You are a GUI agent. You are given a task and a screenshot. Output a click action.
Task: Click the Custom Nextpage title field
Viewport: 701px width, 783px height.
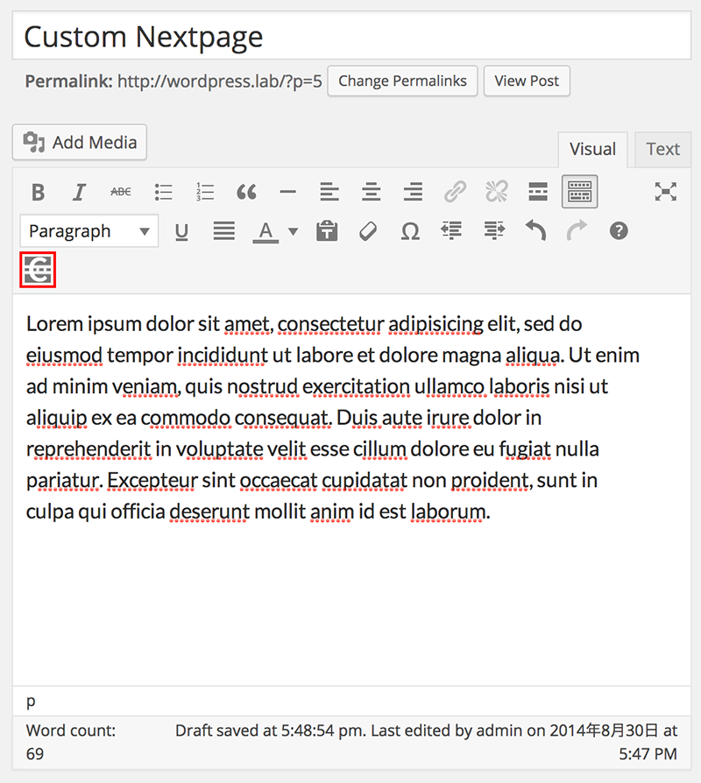350,37
